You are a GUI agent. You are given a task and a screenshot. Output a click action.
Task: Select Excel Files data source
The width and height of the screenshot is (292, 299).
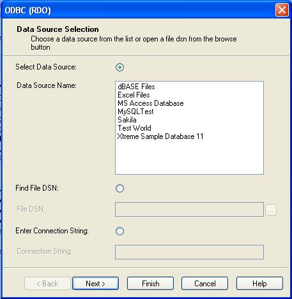[x=134, y=95]
